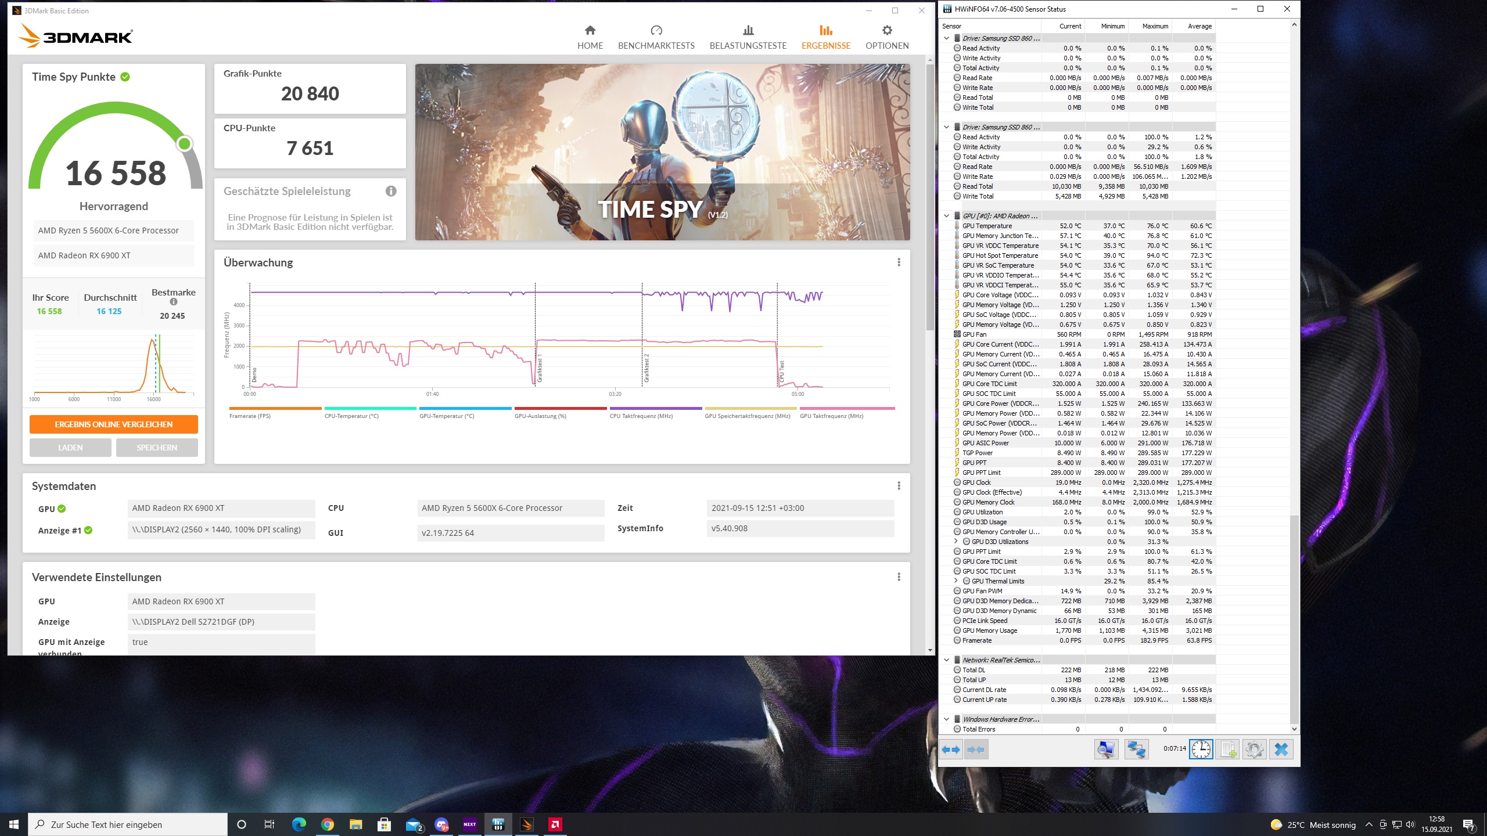Open HWiNFO sensor settings gear icon
This screenshot has height=836, width=1487.
[1254, 749]
